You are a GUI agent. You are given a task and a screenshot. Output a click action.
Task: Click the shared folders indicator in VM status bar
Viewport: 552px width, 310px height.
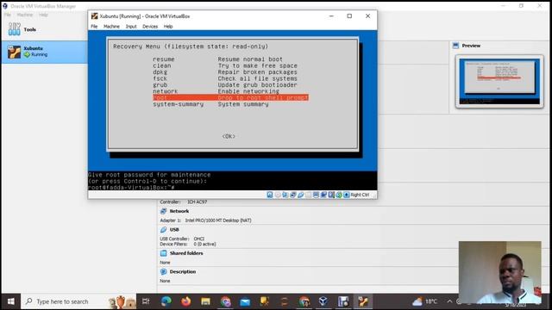click(x=309, y=195)
